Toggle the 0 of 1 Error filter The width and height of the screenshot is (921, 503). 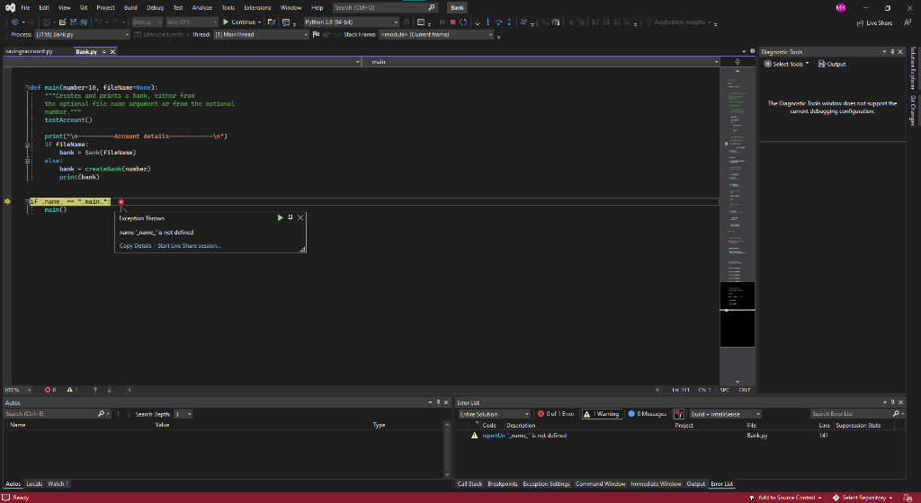(556, 414)
